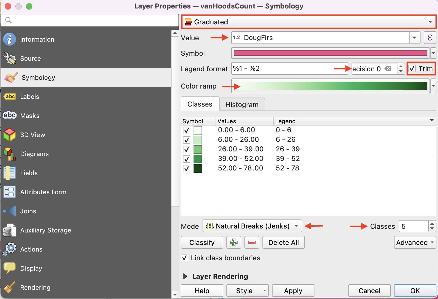Click the expression epsilon button beside Value
The image size is (438, 299).
point(430,38)
